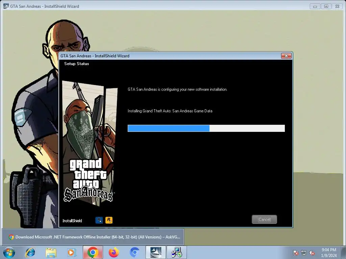Open Action Center flag tray icon
Viewport: 346px width, 259px height.
point(295,253)
